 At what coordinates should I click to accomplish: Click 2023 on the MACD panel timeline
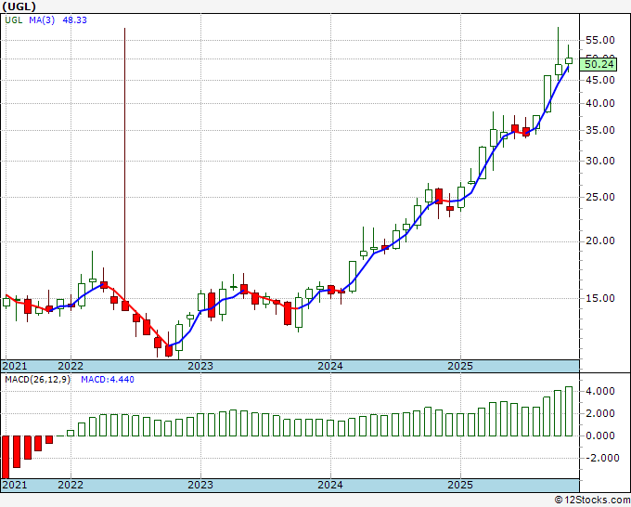coord(200,485)
